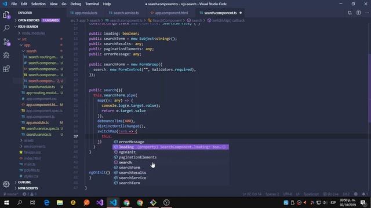
Task: Switch to the search.service.ts tab
Action: coord(124,13)
